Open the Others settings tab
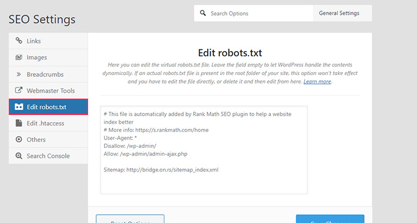This screenshot has height=223, width=417. (48, 140)
